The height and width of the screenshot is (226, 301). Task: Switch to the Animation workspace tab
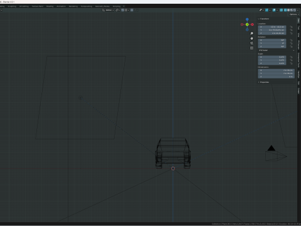pos(61,6)
